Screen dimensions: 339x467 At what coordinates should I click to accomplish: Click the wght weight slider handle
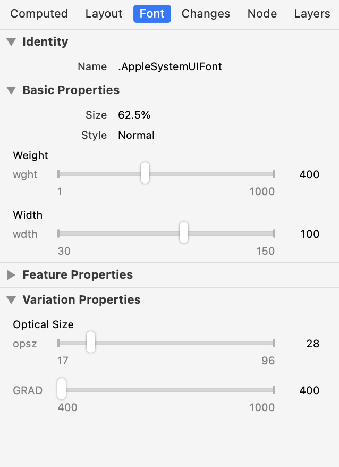click(145, 173)
